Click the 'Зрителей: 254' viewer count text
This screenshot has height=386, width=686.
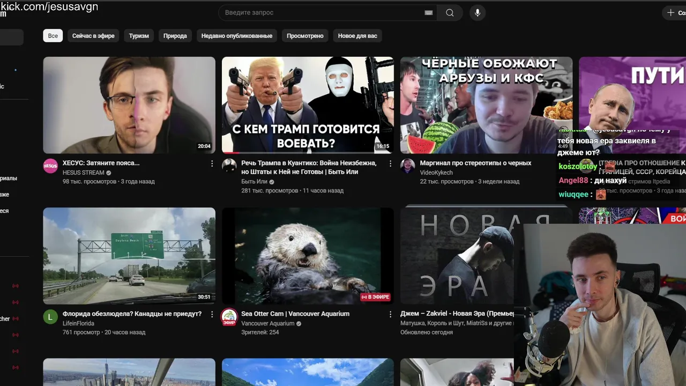click(260, 332)
